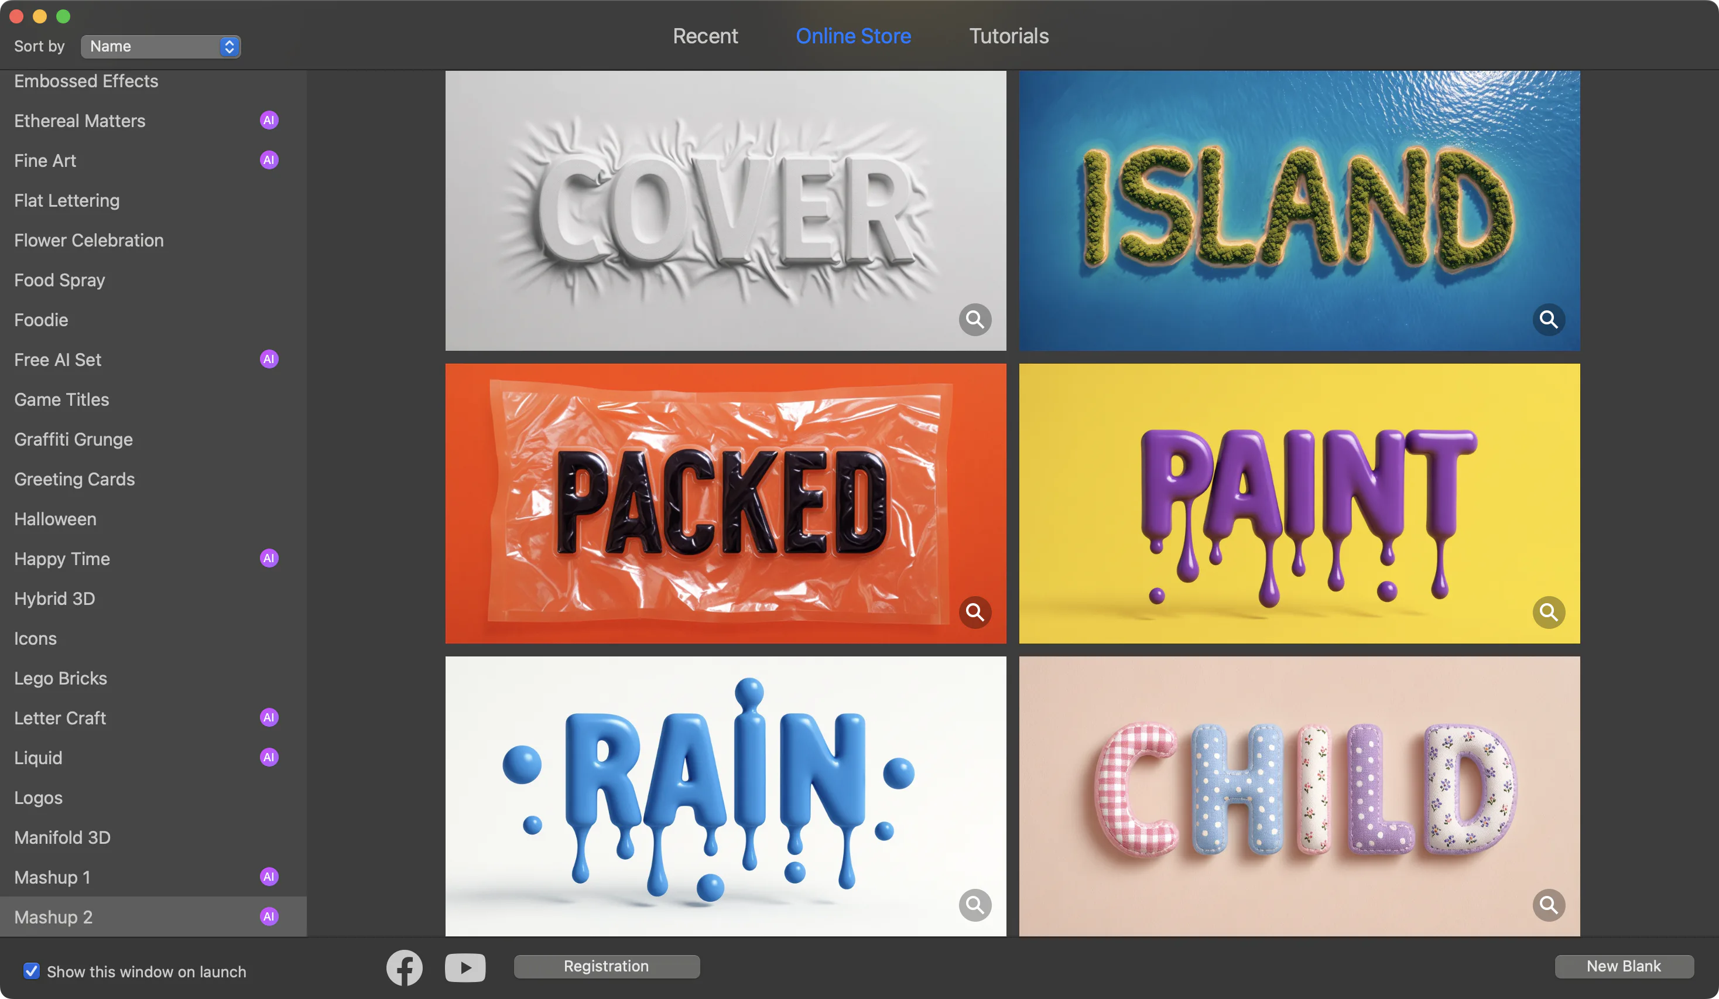Viewport: 1719px width, 999px height.
Task: Magnify the ISLAND template preview
Action: pyautogui.click(x=1549, y=319)
